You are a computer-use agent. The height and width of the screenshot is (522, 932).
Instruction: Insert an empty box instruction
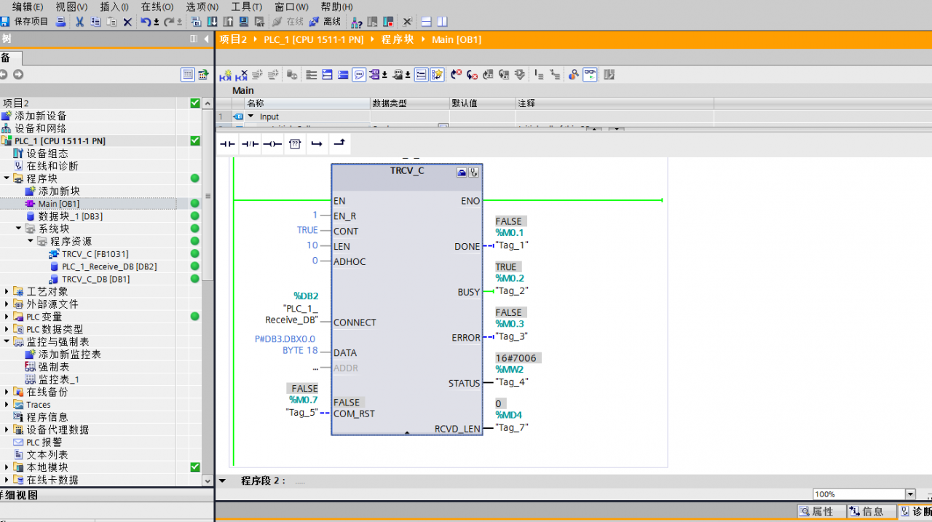[295, 144]
